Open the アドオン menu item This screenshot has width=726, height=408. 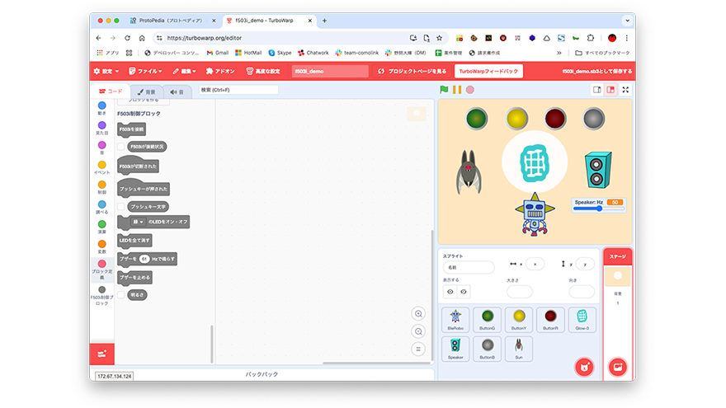pyautogui.click(x=220, y=71)
